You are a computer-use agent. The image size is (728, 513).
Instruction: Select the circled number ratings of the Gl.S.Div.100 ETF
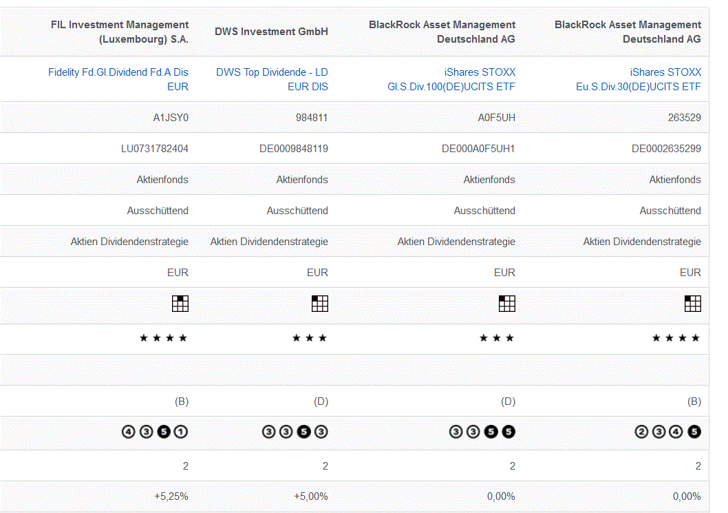point(482,432)
